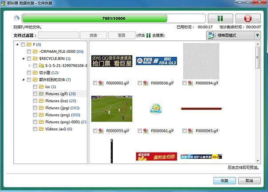Tick the Pictures (png)-0001 checkbox

[x=35, y=122]
